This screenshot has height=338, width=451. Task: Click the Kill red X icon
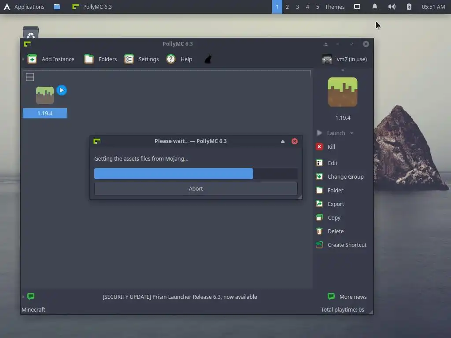tap(319, 147)
